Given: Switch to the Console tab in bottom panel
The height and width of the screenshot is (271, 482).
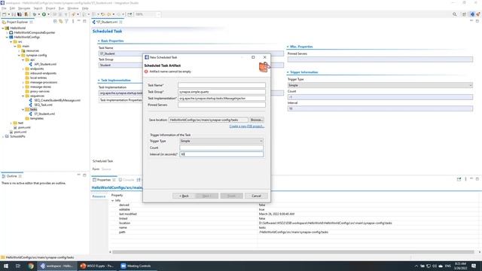Looking at the screenshot, I should coord(129,180).
